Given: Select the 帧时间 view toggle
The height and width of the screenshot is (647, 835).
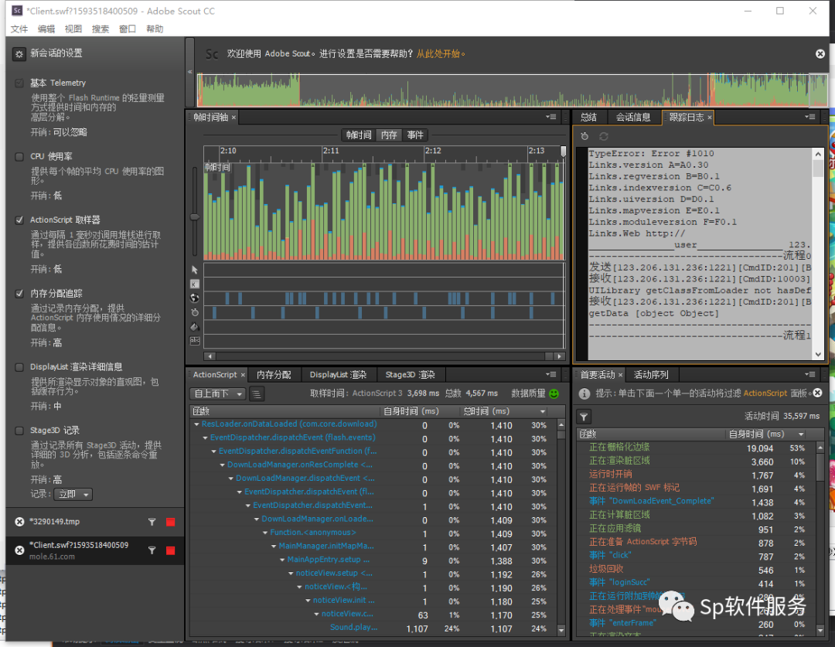Looking at the screenshot, I should click(x=359, y=135).
